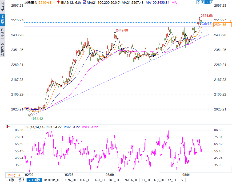This screenshot has height=182, width=232.
Task: Click the third blue chart tool icon
Action: point(207,2)
